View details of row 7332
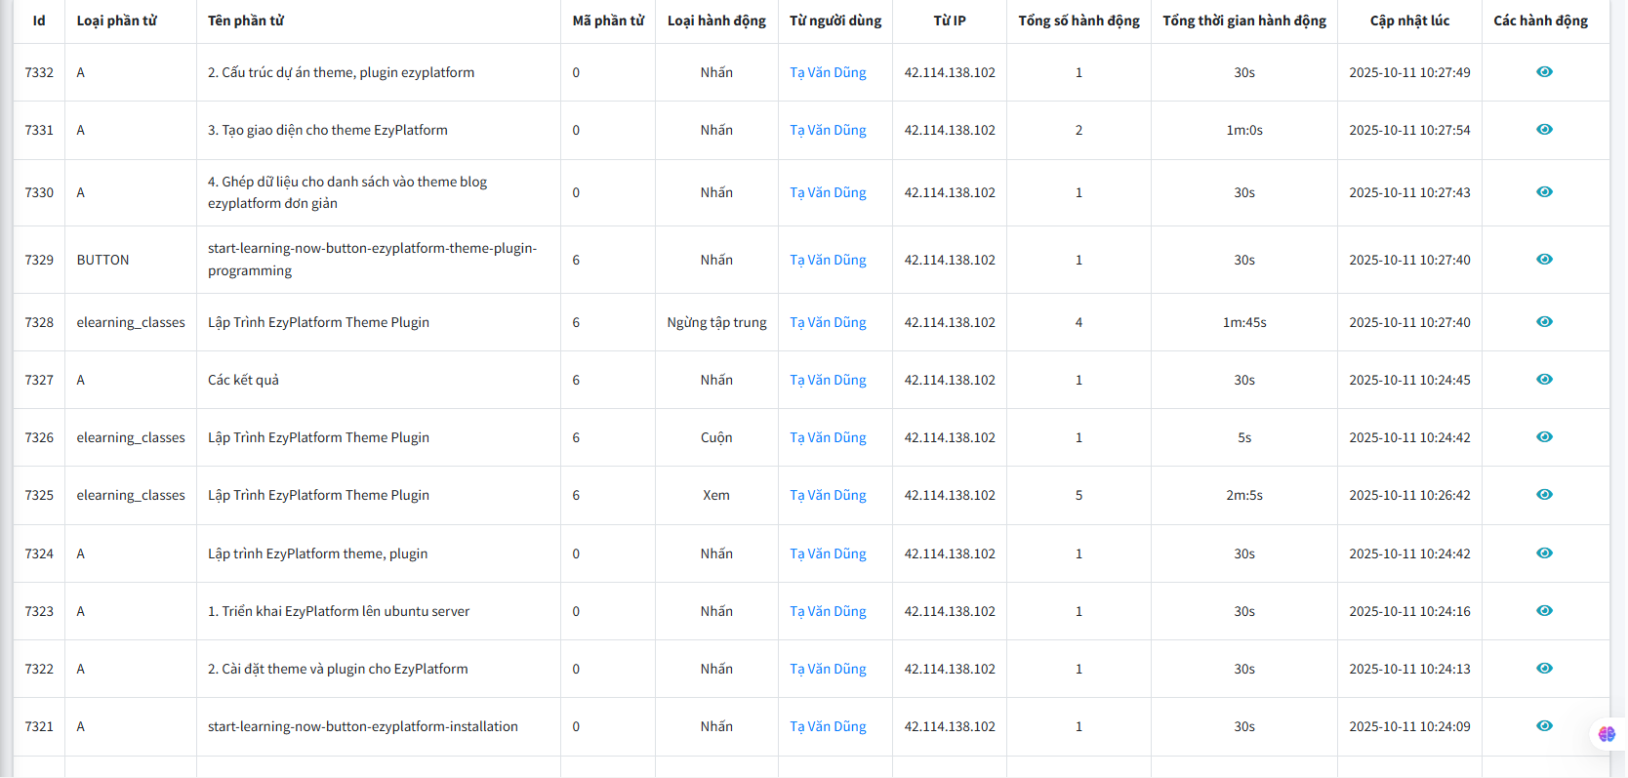Image resolution: width=1628 pixels, height=778 pixels. (x=1544, y=72)
